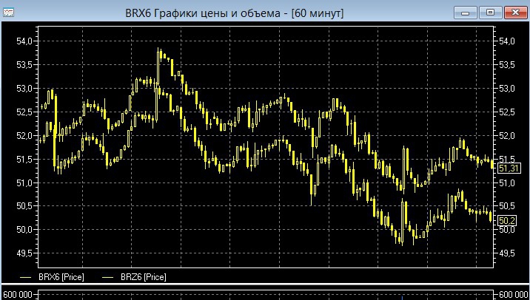Select the BRX6 [Price] legend entry
The image size is (530, 300).
(52, 277)
